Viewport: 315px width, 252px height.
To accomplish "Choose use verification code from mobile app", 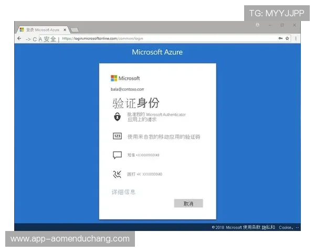I will (x=164, y=136).
